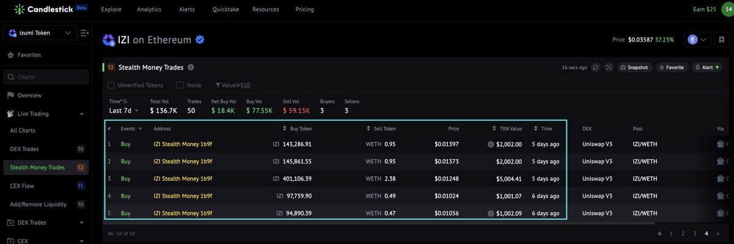
Task: Click IZI Stealth Money 1b9f in row 1
Action: 183,145
